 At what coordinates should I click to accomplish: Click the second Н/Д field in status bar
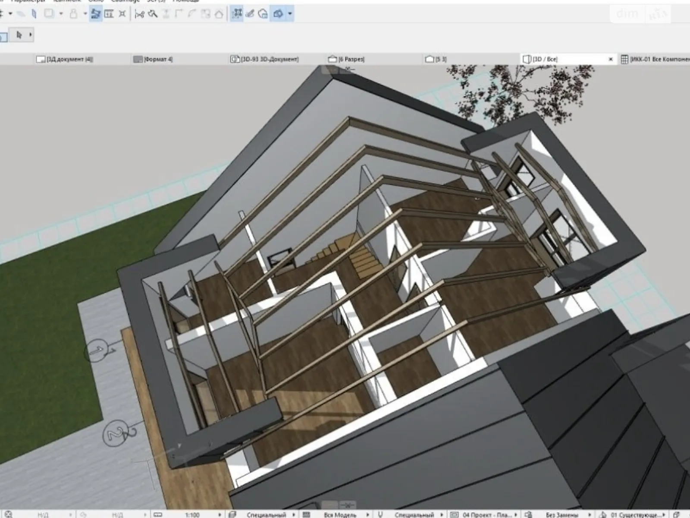pos(118,515)
